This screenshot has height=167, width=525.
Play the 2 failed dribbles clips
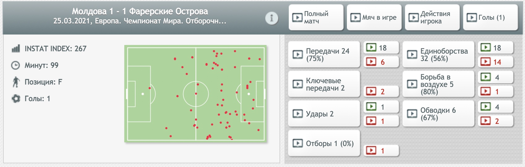(x=495, y=121)
